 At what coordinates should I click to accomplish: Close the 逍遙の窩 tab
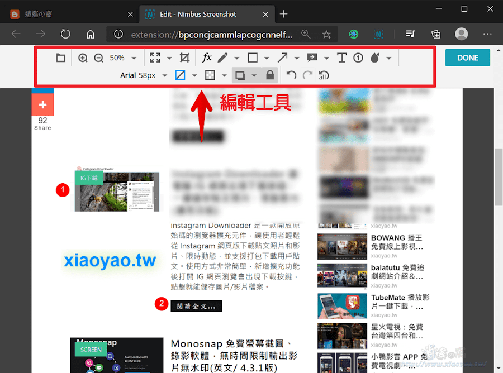[130, 15]
